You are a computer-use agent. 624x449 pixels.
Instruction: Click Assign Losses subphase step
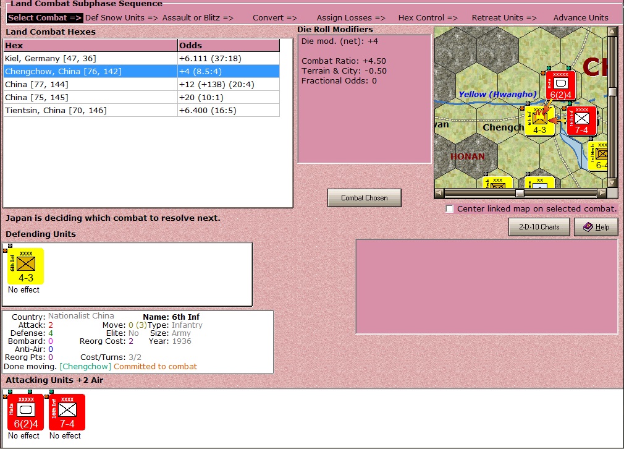[351, 17]
